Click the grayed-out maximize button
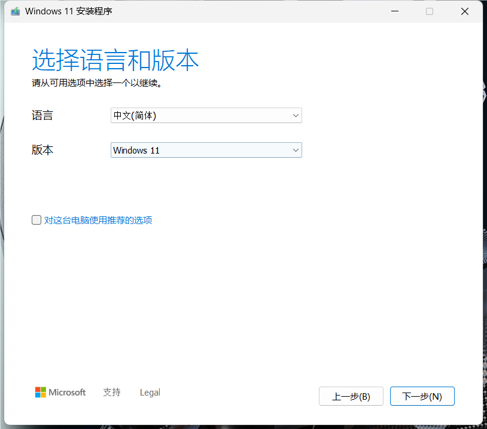The image size is (487, 429). coord(430,11)
